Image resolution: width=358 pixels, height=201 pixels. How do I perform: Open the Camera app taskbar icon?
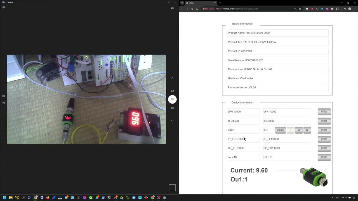click(164, 198)
